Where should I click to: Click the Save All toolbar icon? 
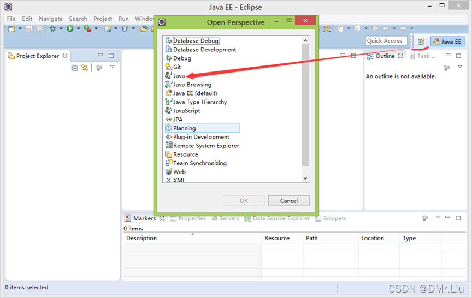point(39,28)
